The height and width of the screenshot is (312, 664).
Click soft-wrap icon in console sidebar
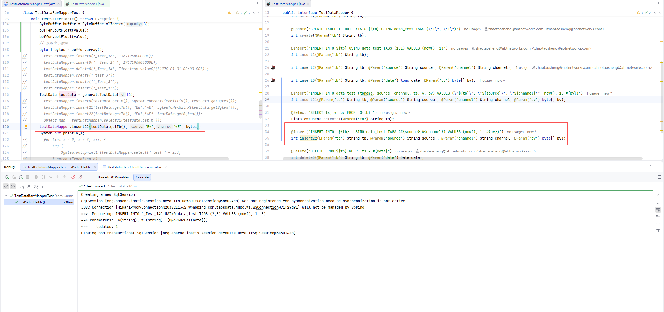(658, 210)
